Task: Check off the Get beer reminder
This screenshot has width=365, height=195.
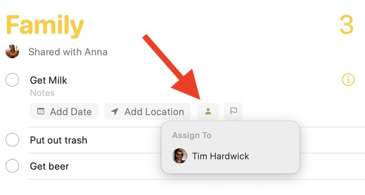Action: click(12, 166)
